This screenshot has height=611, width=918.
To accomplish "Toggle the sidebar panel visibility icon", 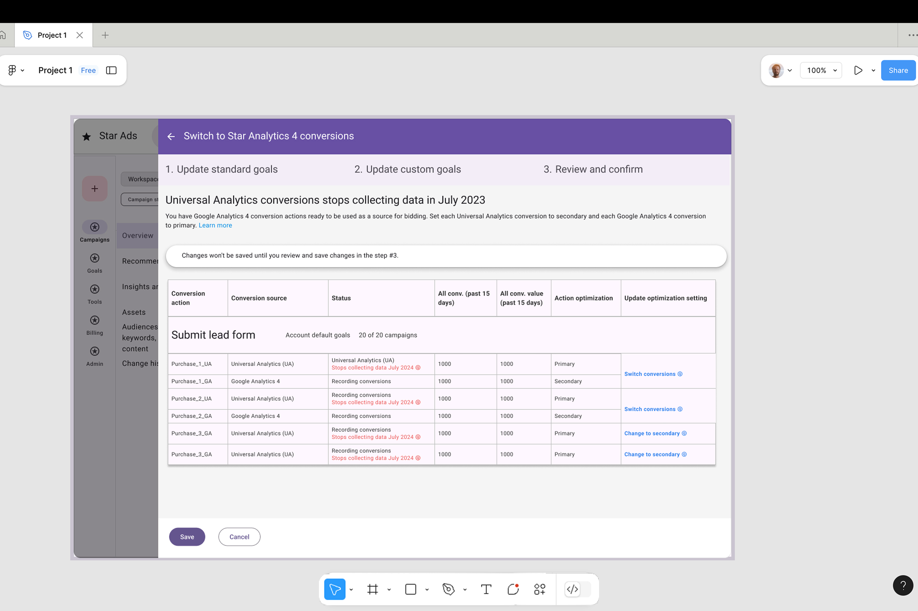I will 111,70.
